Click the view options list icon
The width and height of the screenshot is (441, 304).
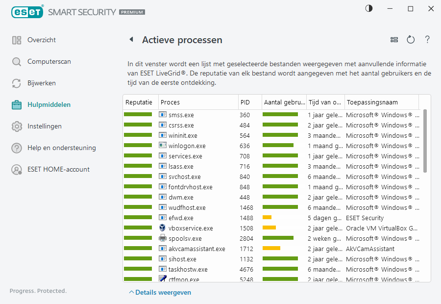[394, 40]
